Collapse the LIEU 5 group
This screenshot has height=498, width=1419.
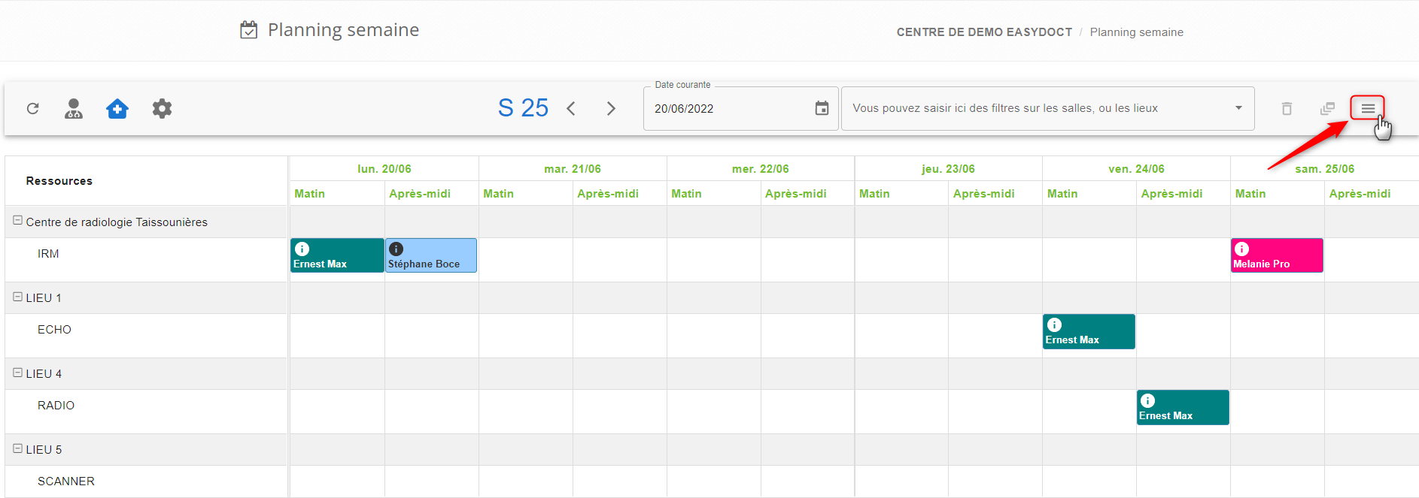pyautogui.click(x=17, y=448)
